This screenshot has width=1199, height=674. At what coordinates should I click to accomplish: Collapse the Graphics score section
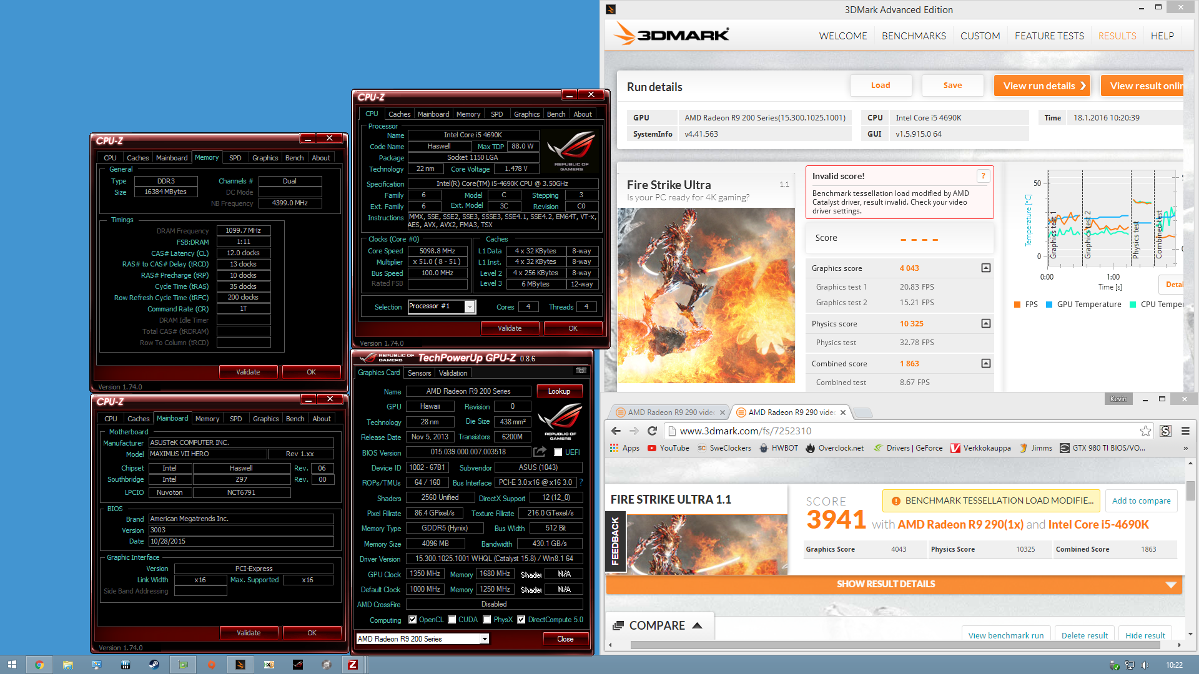[x=986, y=268]
